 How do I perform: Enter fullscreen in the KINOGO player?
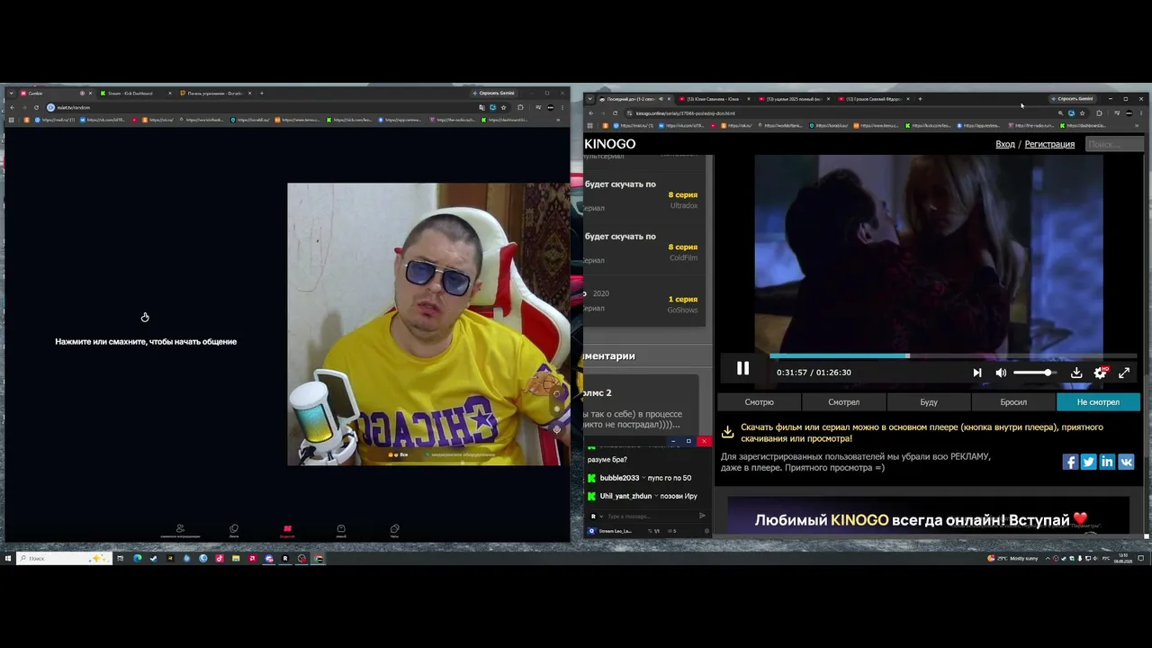(1124, 373)
